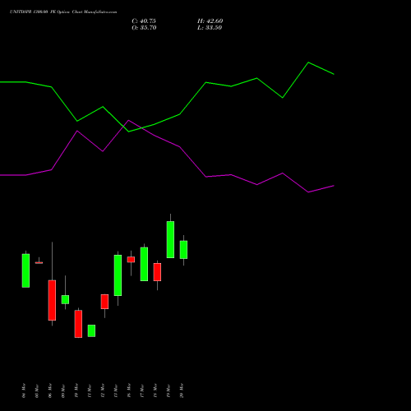Select the 19 Mar date label
Viewport: 411px width, 411px height.
(169, 391)
